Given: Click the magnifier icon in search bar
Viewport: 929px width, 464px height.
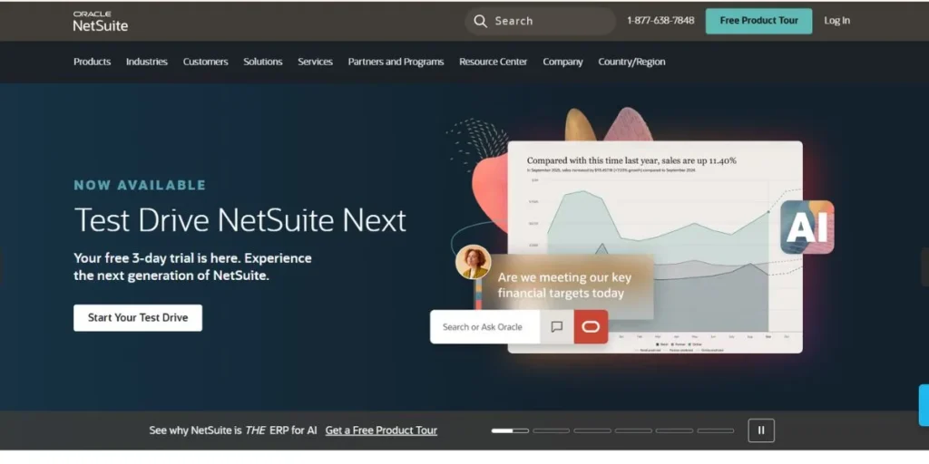Looking at the screenshot, I should click(481, 22).
